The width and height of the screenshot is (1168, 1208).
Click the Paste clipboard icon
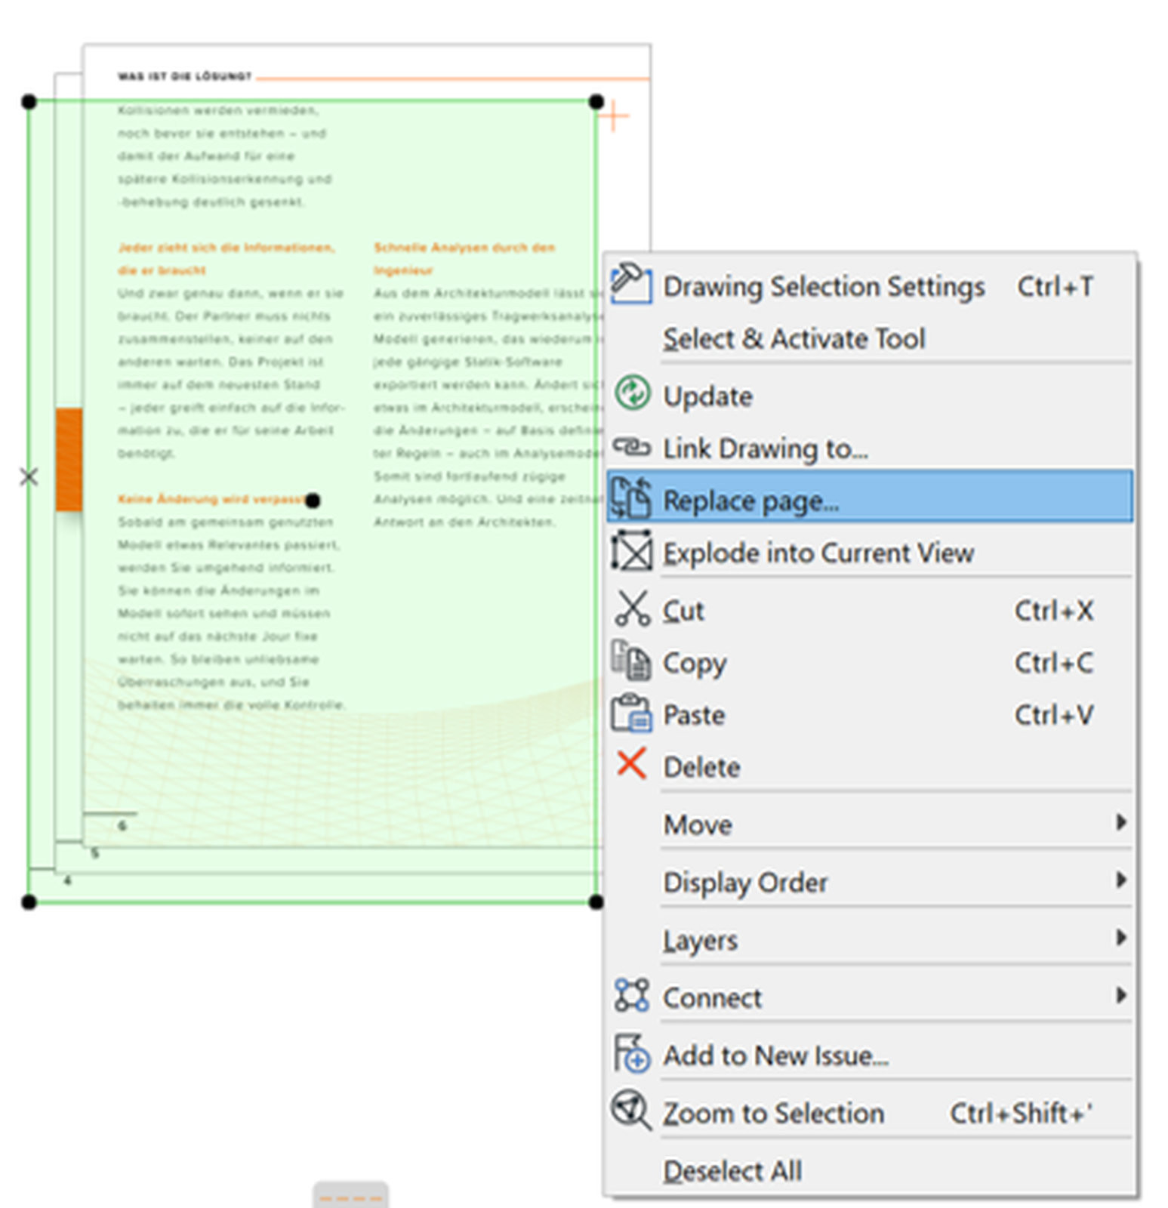pos(631,713)
